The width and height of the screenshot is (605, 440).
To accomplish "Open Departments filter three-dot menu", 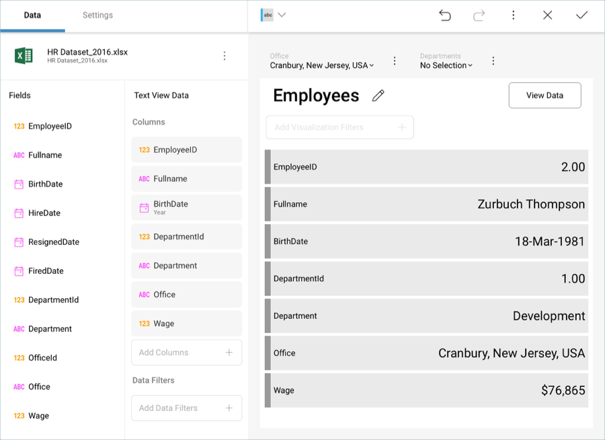I will (x=493, y=61).
